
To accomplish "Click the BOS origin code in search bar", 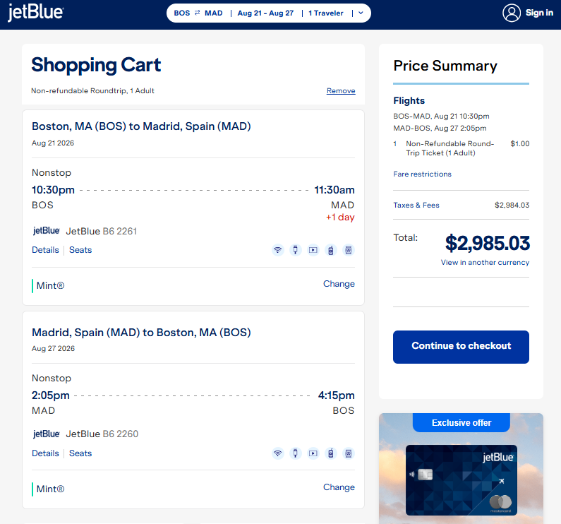I will click(182, 13).
